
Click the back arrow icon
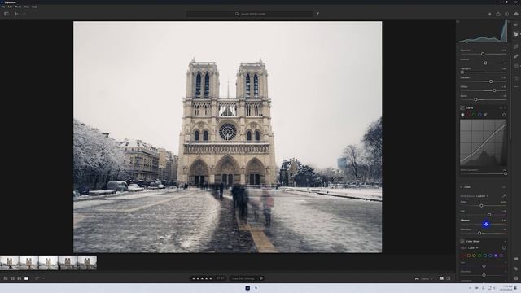pyautogui.click(x=16, y=14)
